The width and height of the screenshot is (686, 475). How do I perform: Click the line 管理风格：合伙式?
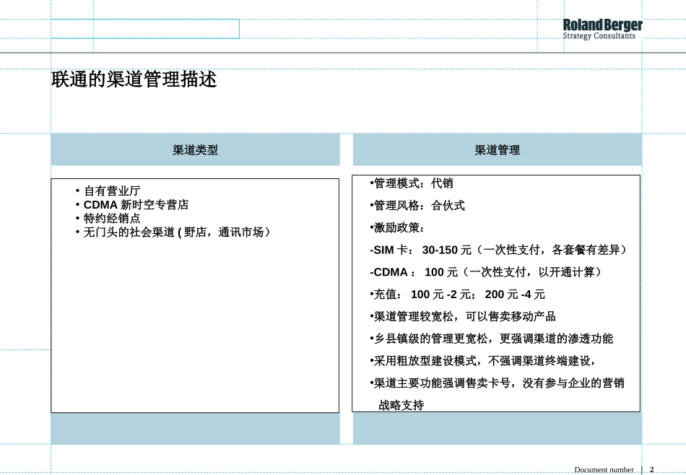click(x=417, y=206)
